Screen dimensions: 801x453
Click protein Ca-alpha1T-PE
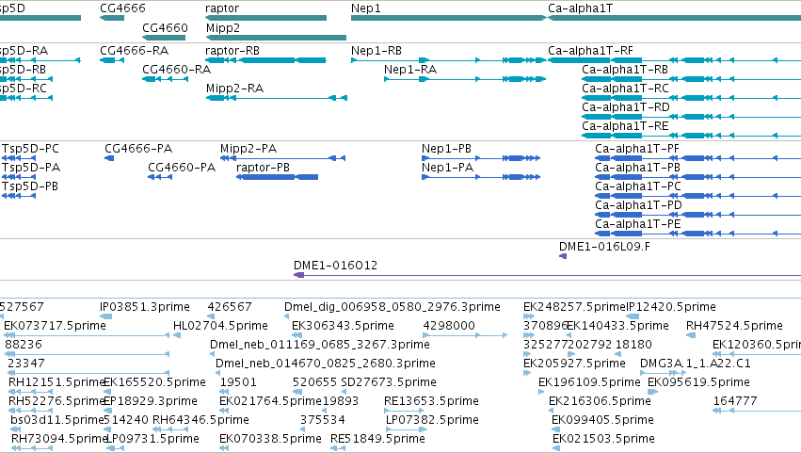click(638, 224)
